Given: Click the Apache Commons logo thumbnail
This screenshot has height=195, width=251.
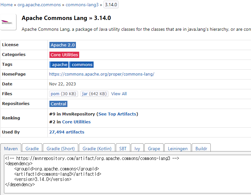Looking at the screenshot, I should point(8,22).
